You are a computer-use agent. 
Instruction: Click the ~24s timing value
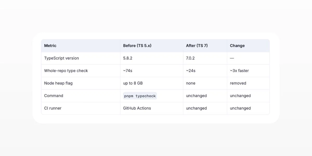[x=191, y=71]
